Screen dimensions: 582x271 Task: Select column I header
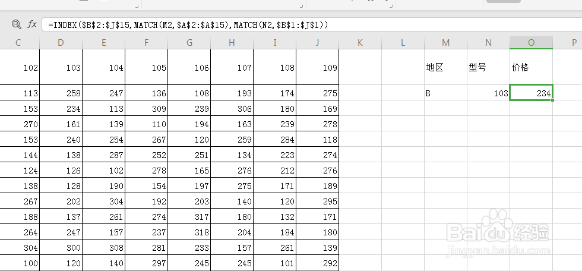click(274, 43)
